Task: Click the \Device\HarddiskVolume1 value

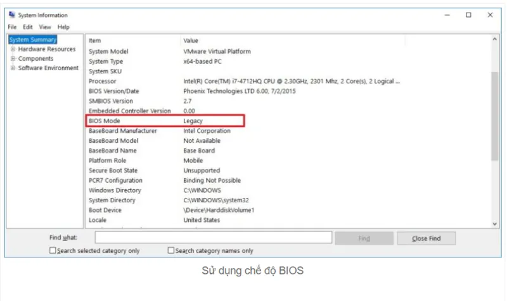Action: point(219,211)
